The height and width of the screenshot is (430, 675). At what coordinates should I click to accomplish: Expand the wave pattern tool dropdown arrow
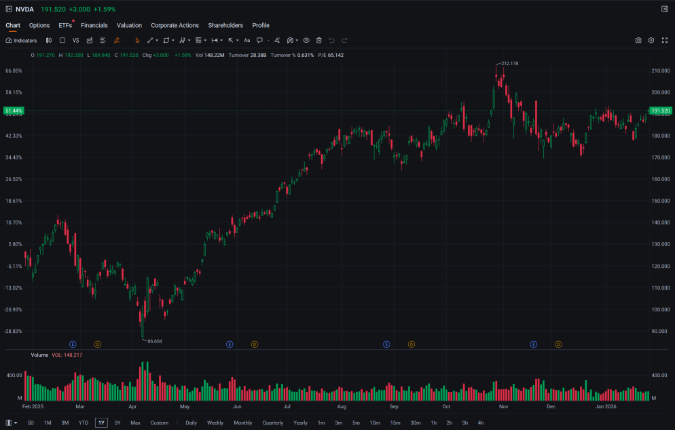(189, 41)
